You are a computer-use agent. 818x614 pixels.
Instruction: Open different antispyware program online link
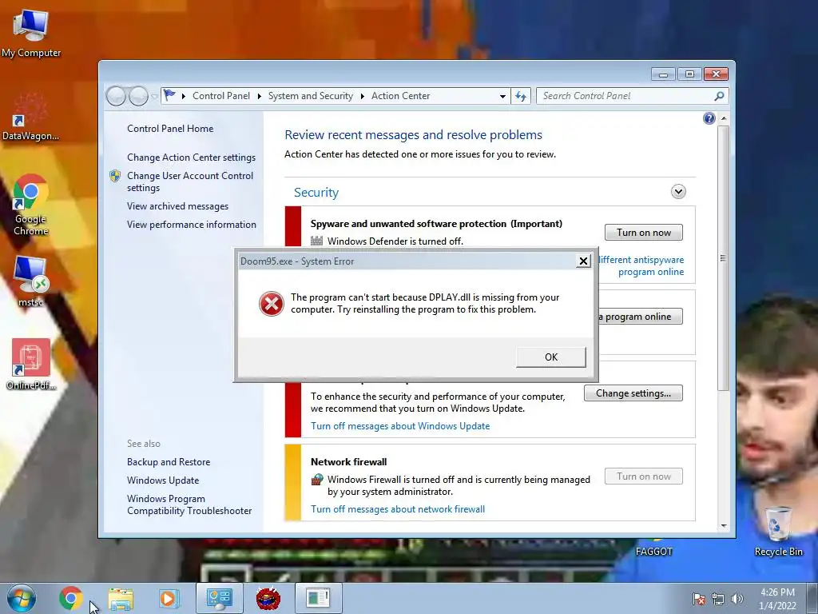641,265
